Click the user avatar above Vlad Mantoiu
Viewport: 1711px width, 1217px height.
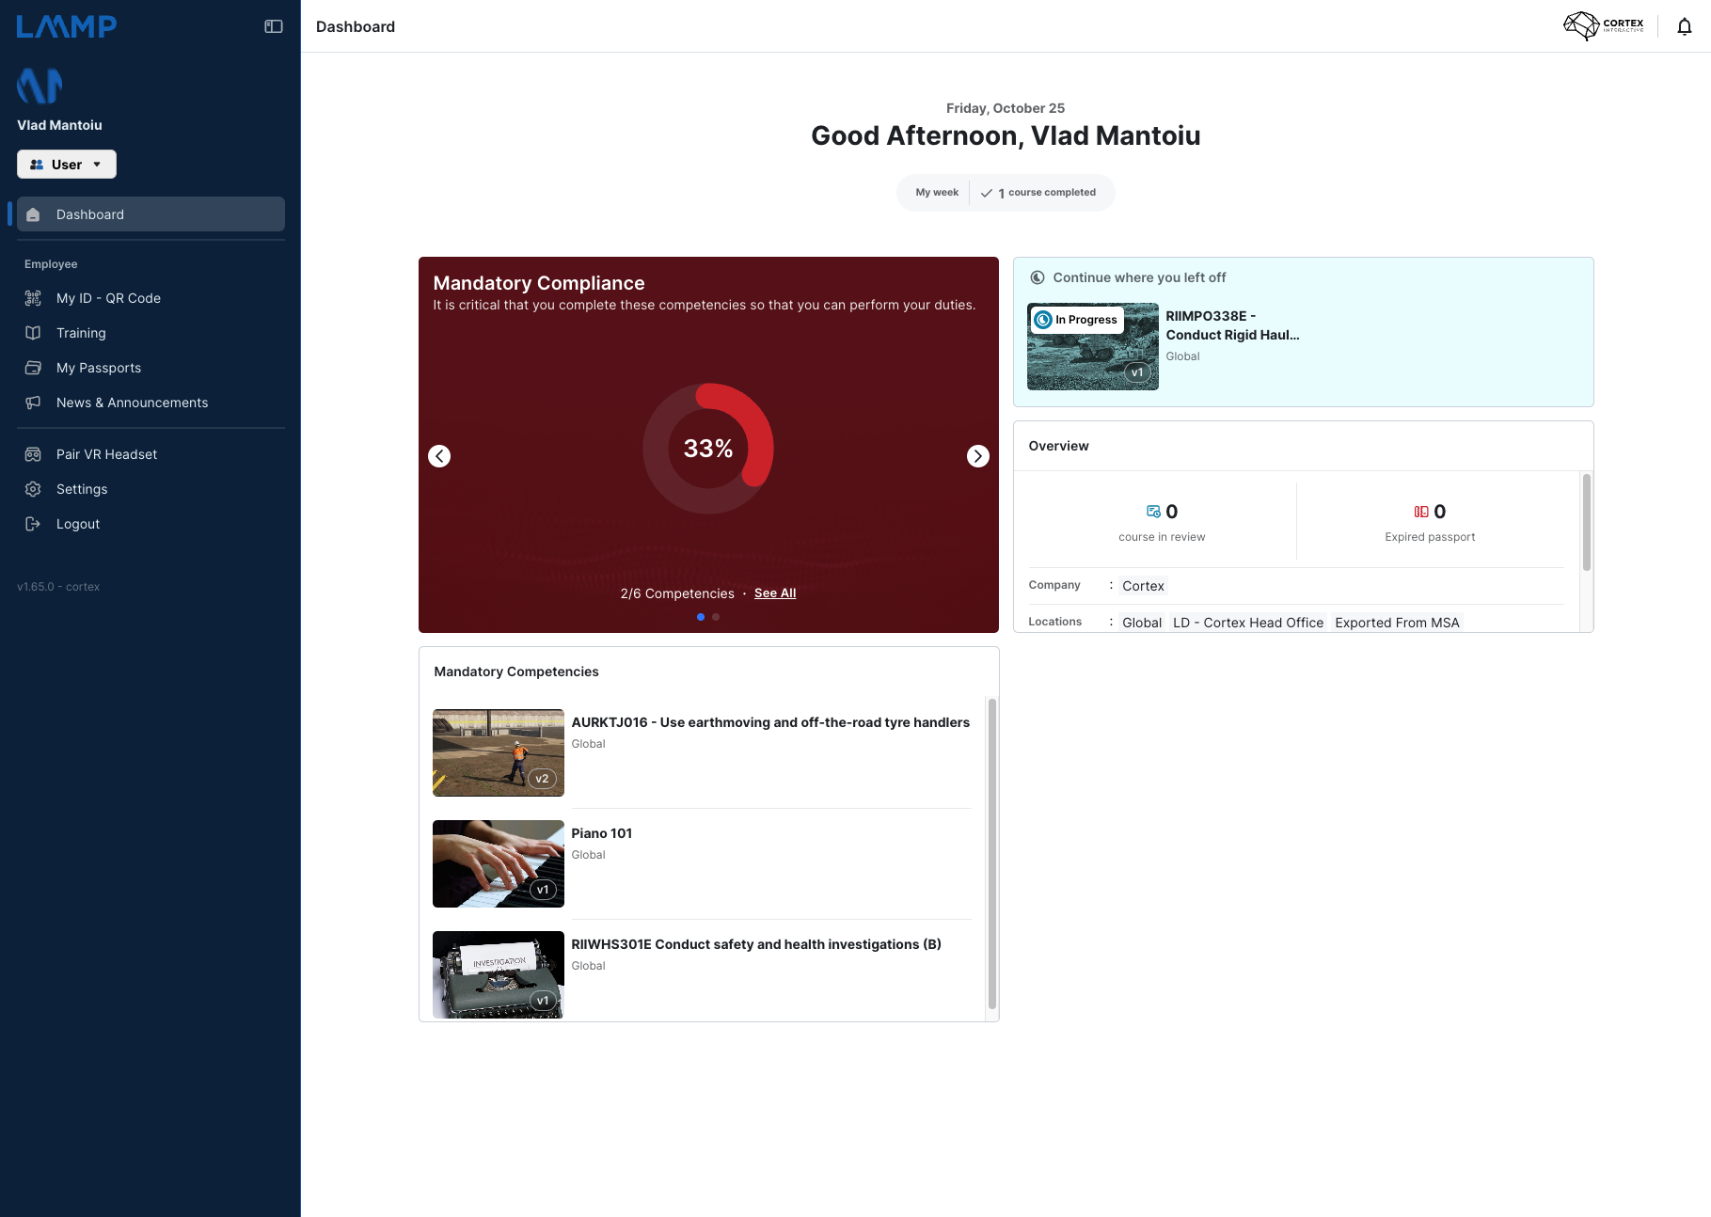40,86
